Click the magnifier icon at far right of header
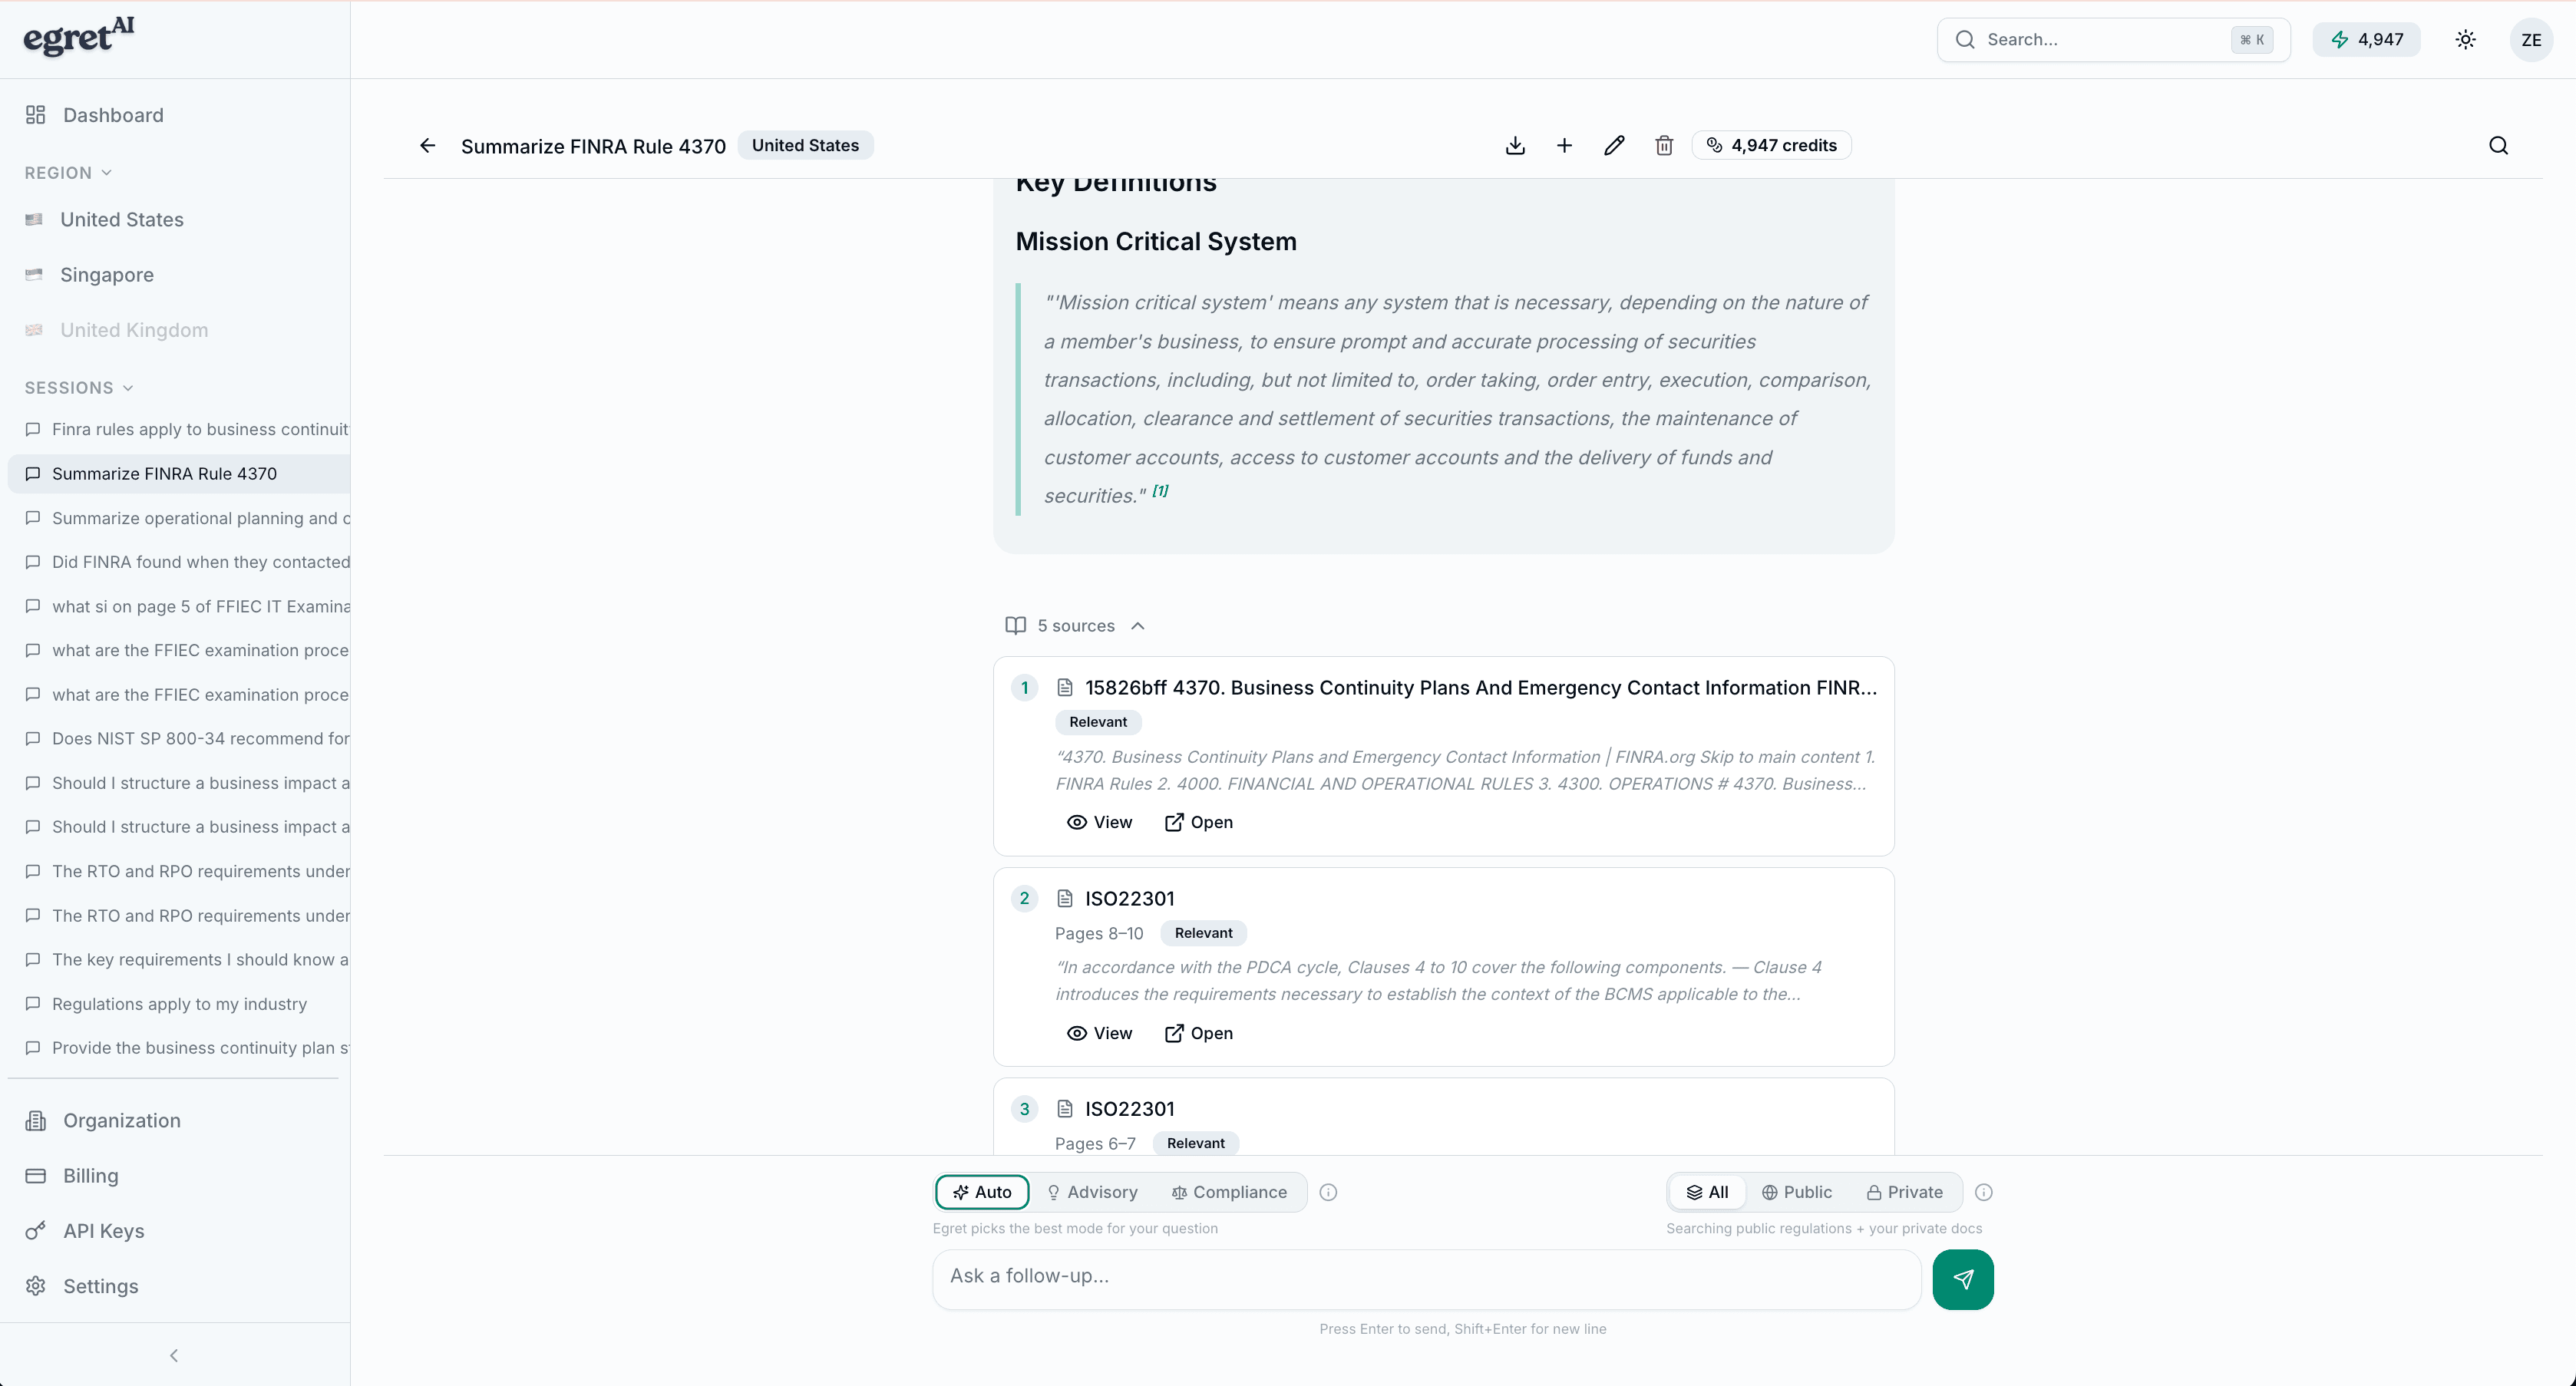The image size is (2576, 1386). pyautogui.click(x=2498, y=146)
